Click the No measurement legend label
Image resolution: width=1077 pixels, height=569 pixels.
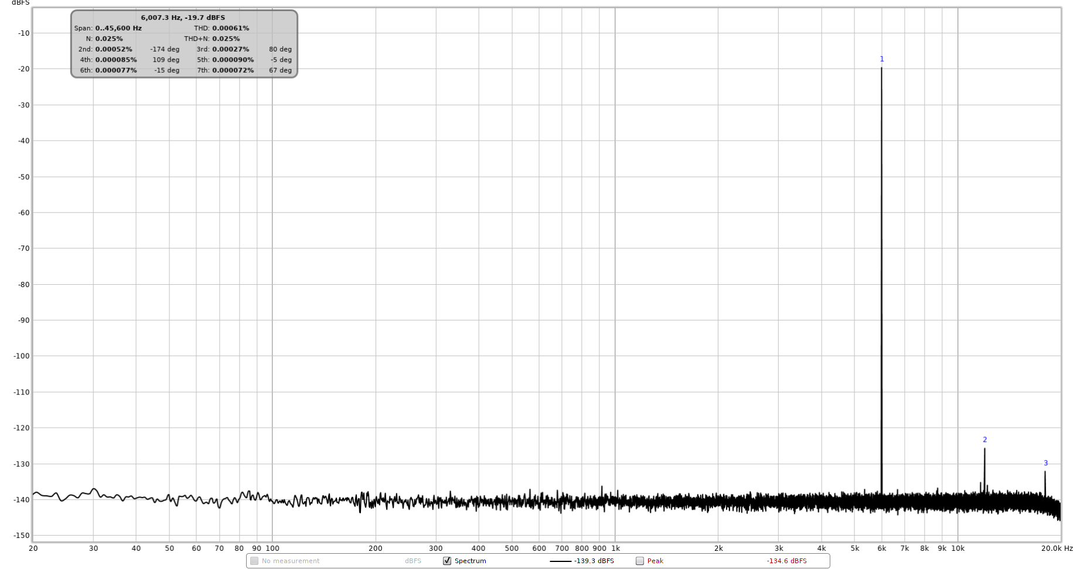(x=291, y=561)
